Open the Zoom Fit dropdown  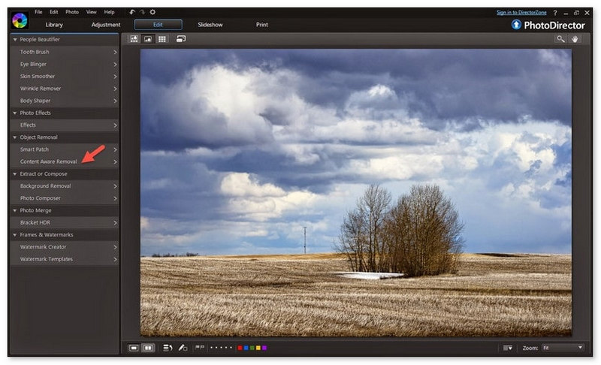pos(563,348)
